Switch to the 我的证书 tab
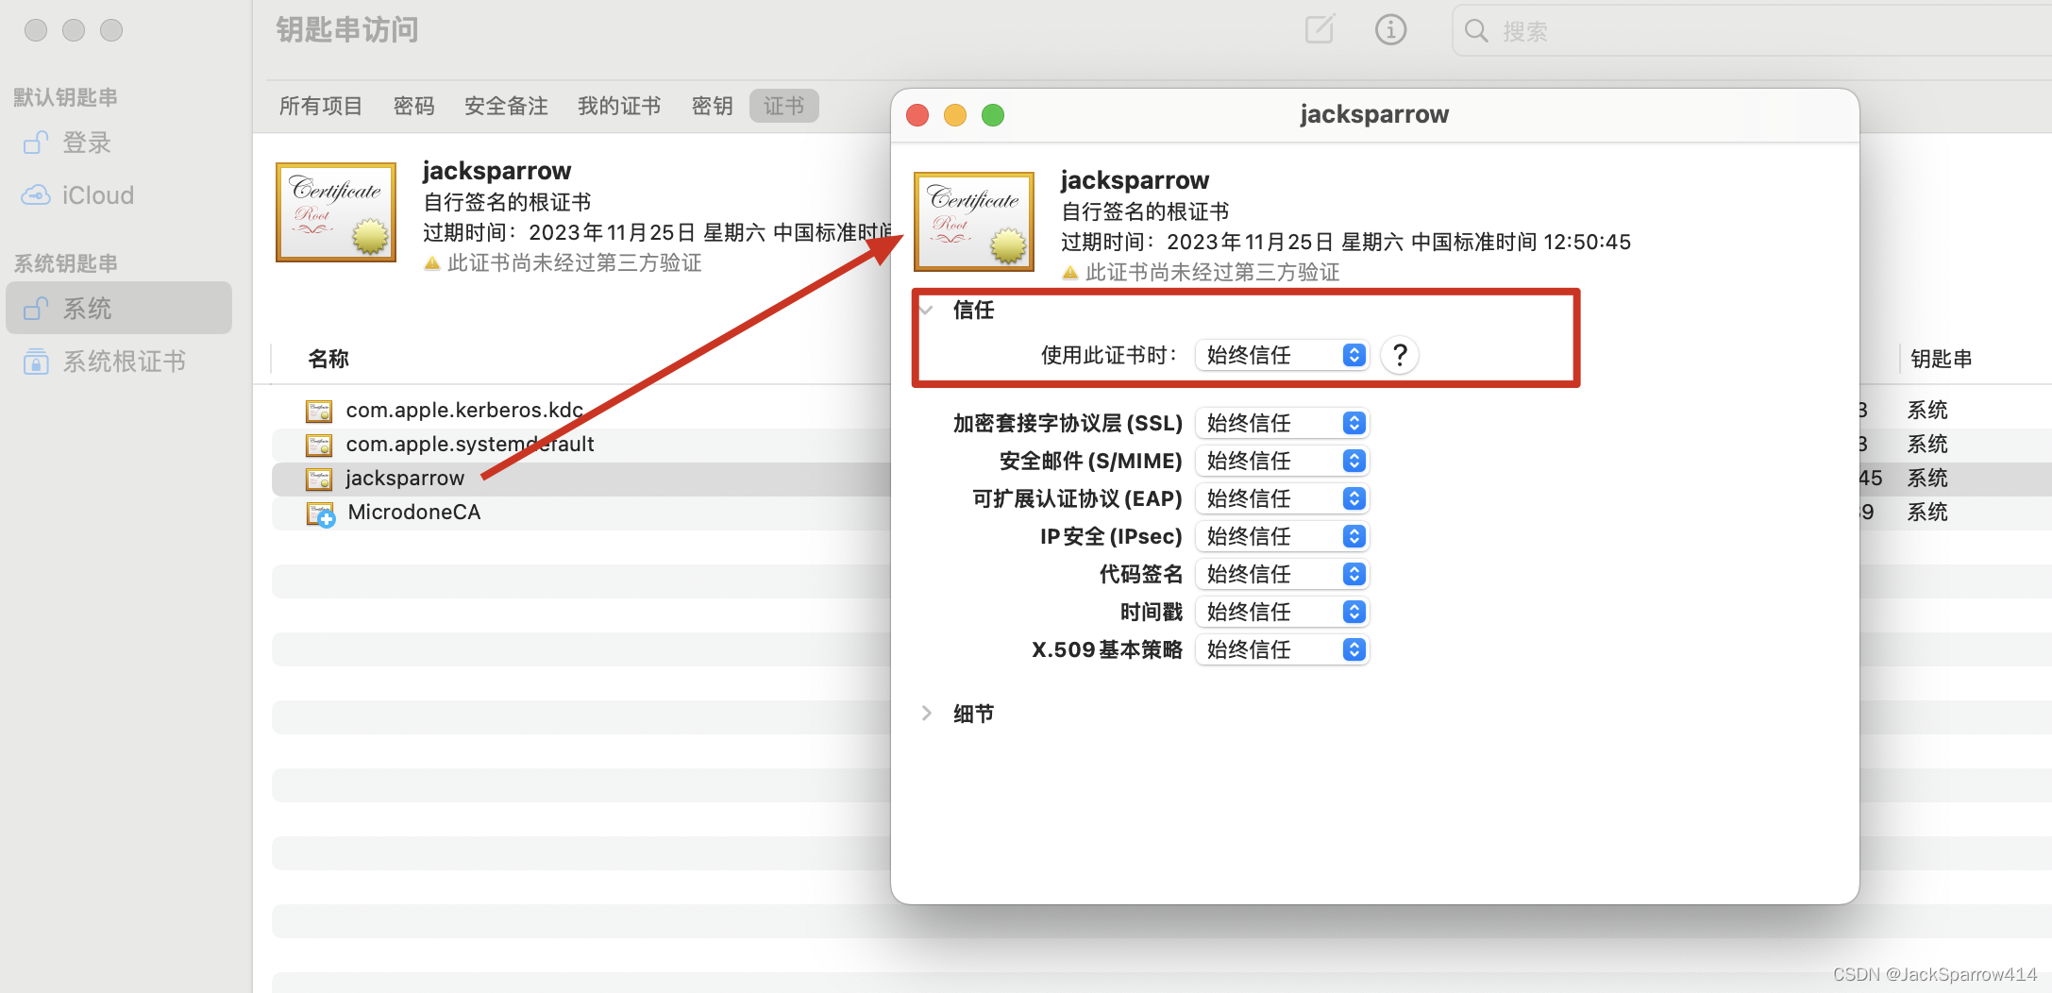The width and height of the screenshot is (2052, 993). tap(619, 106)
